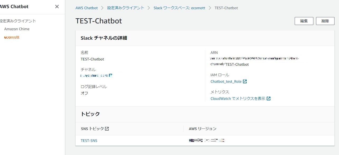
Task: Select the orange ecomott sidebar item
Action: coord(12,37)
